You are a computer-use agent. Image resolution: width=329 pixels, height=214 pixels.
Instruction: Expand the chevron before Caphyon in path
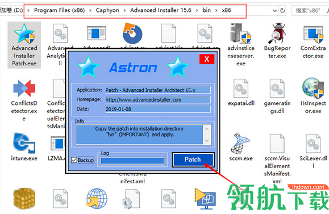(90, 10)
